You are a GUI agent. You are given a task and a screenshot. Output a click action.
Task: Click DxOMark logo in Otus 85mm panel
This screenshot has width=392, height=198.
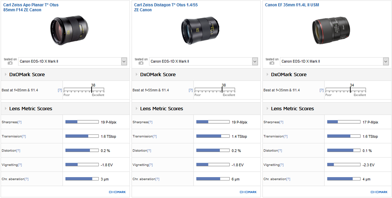pyautogui.click(x=118, y=192)
